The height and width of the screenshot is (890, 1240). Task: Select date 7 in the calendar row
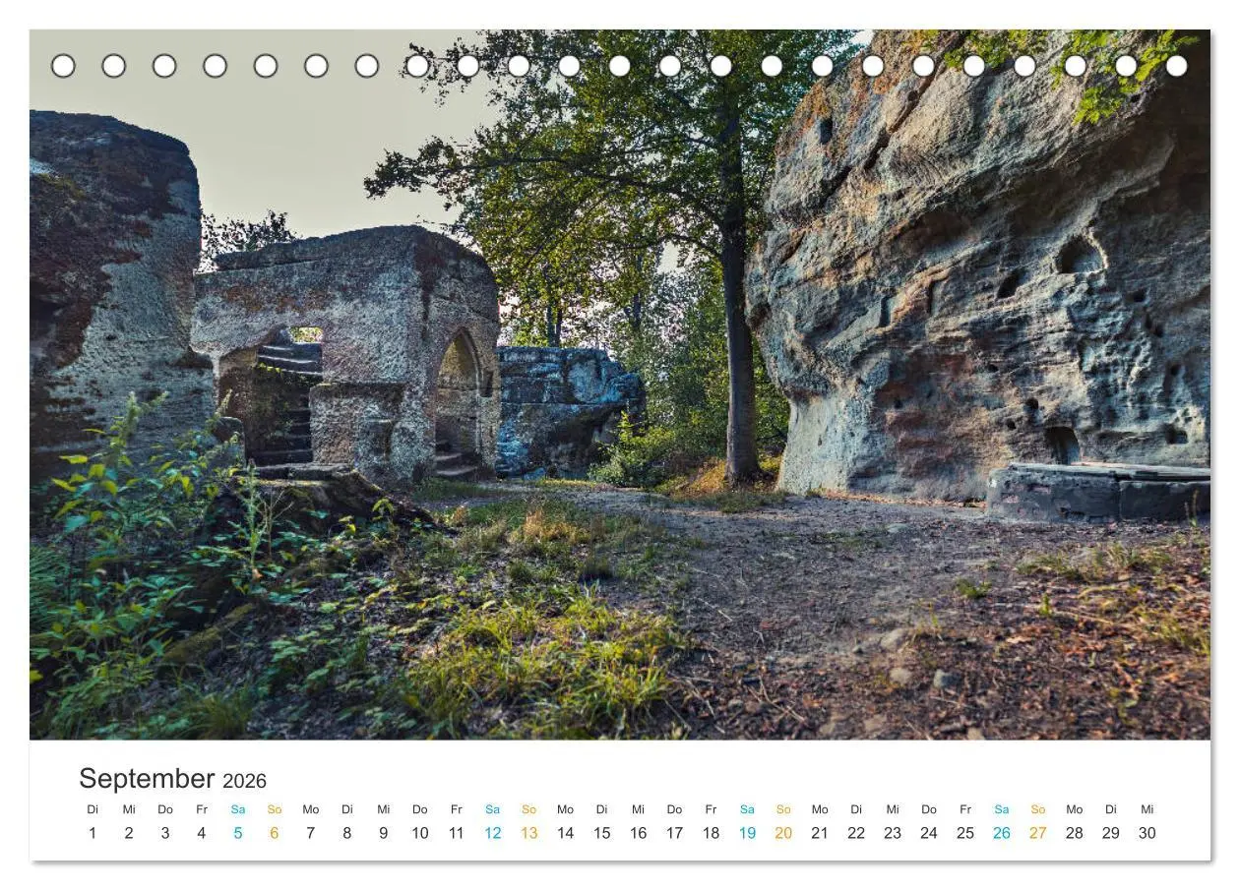(311, 833)
